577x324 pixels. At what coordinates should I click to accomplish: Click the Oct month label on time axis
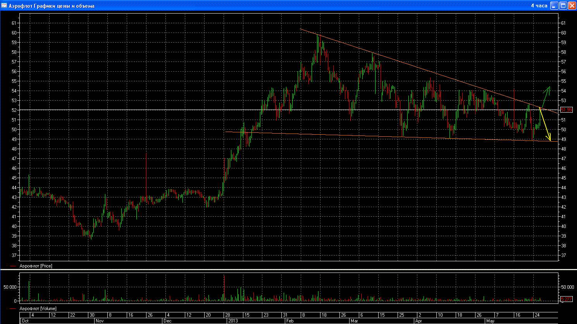(x=25, y=321)
